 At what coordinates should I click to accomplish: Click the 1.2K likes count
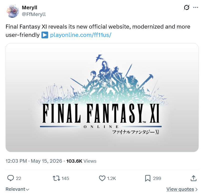pyautogui.click(x=111, y=178)
